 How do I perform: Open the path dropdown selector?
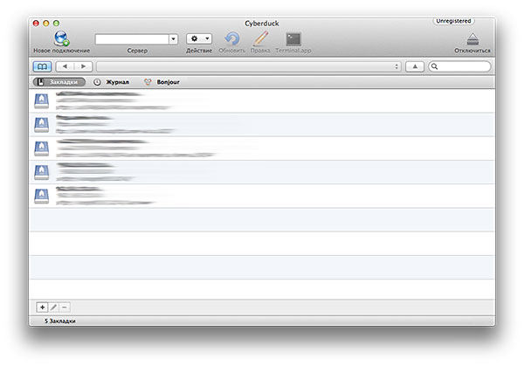click(249, 66)
